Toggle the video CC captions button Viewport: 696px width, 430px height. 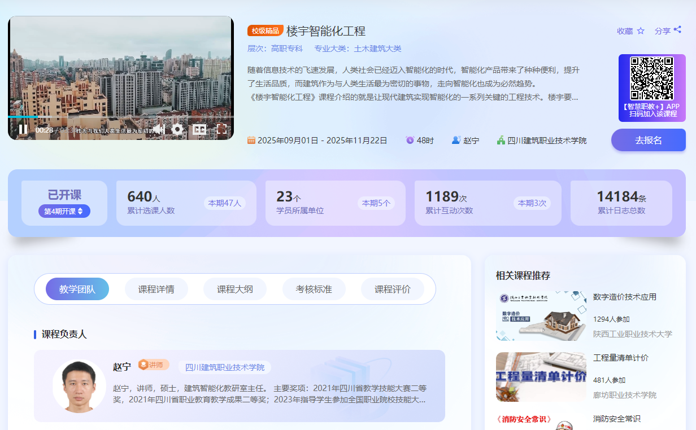coord(199,129)
